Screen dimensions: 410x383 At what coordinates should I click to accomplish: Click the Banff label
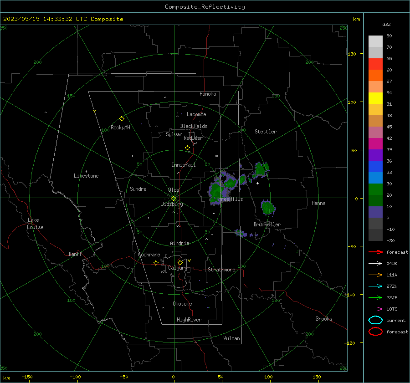[75, 254]
